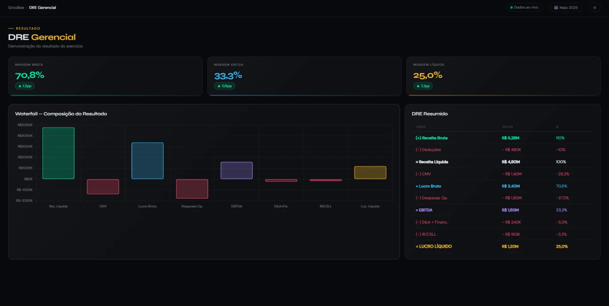The height and width of the screenshot is (306, 609).
Task: Click the green live-data status dot
Action: [512, 8]
